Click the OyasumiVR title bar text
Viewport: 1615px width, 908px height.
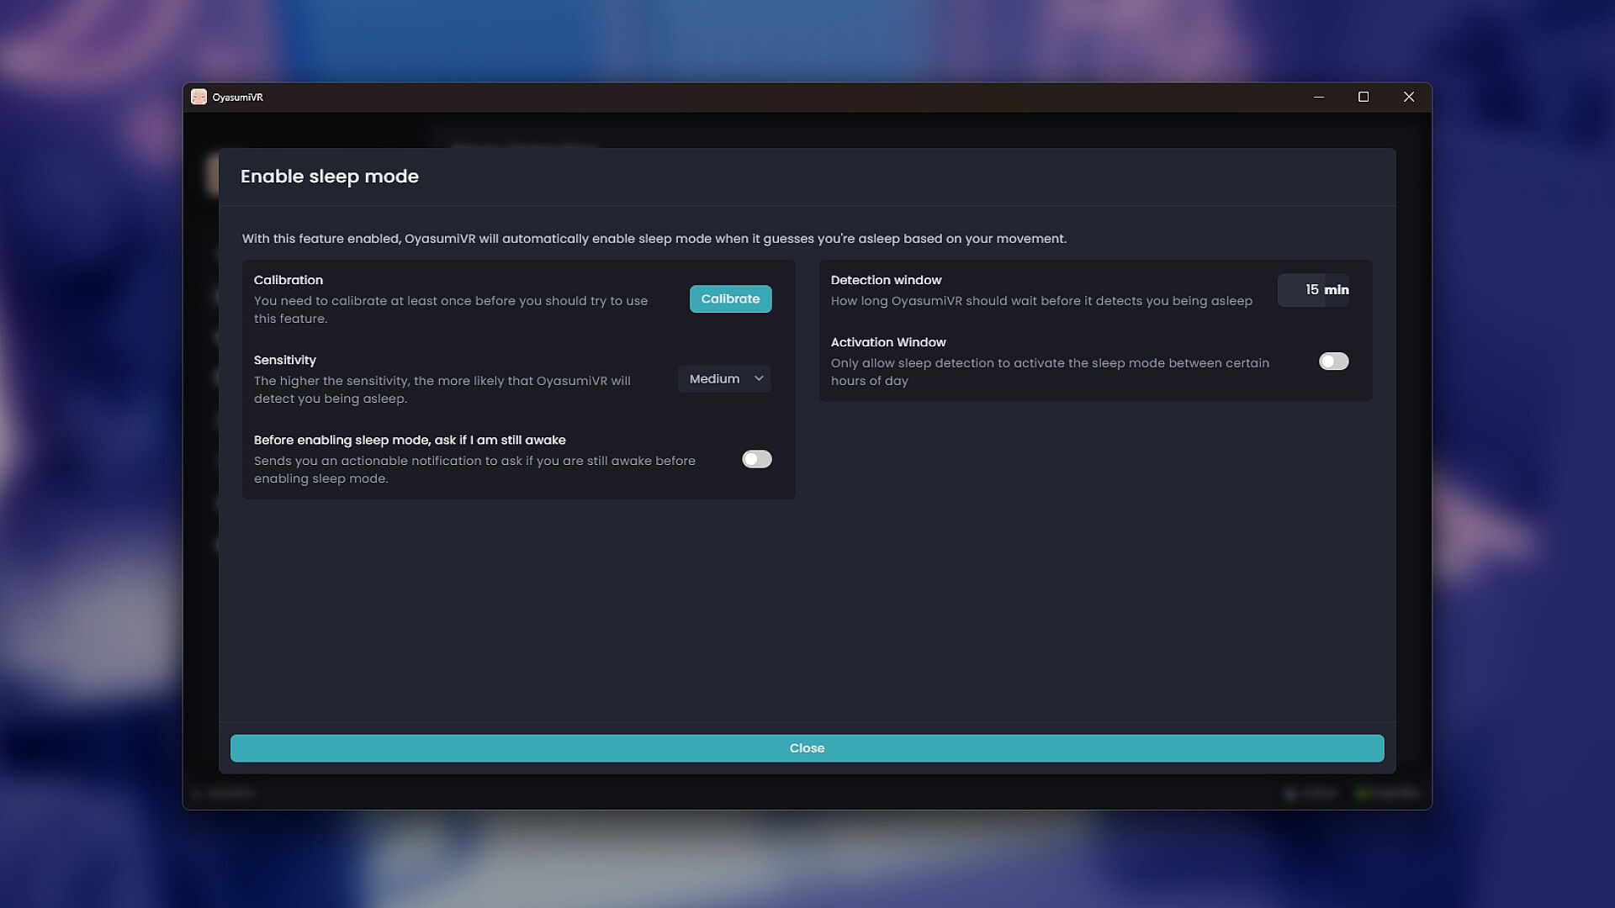[238, 98]
